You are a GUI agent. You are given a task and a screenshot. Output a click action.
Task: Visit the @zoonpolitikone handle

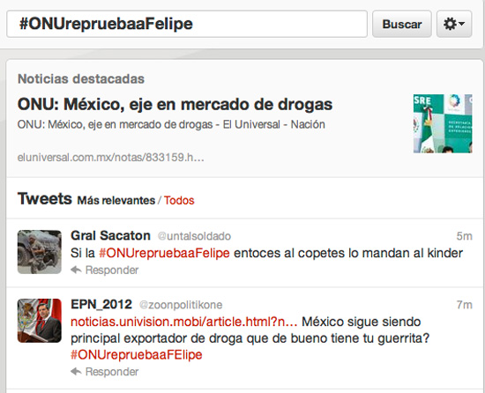(181, 305)
